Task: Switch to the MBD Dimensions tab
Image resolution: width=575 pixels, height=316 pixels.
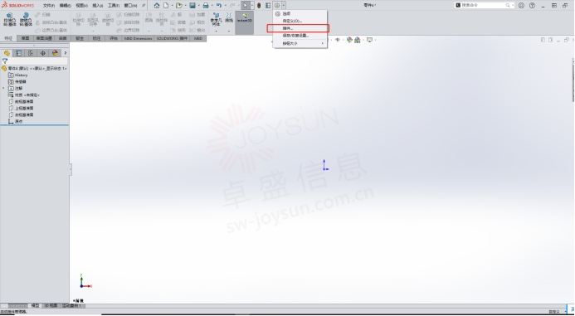Action: click(x=138, y=38)
